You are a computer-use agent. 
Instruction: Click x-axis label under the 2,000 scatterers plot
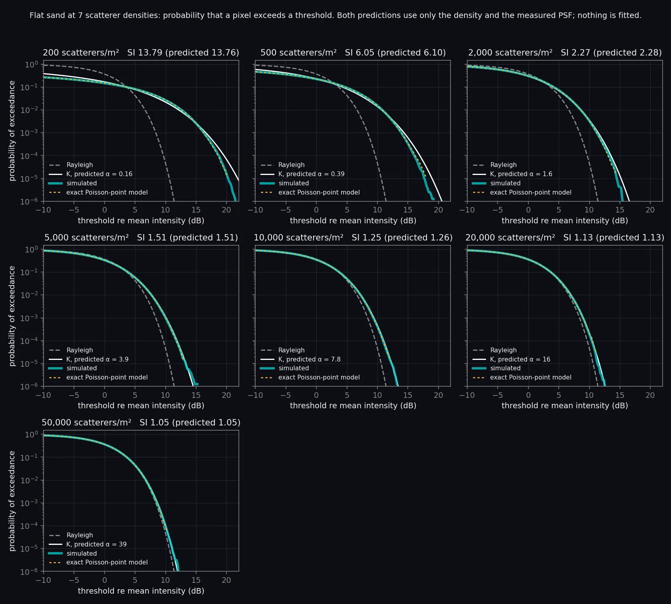pyautogui.click(x=565, y=221)
